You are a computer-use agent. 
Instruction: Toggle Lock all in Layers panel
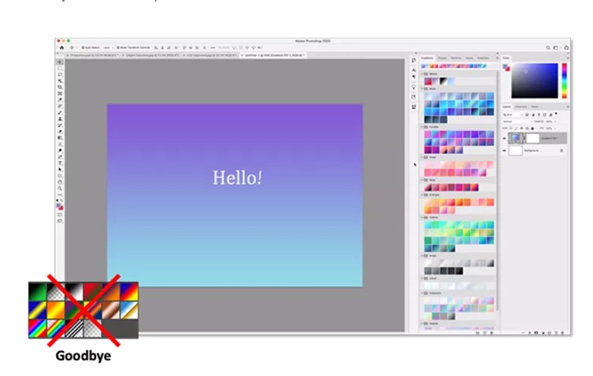coord(532,129)
